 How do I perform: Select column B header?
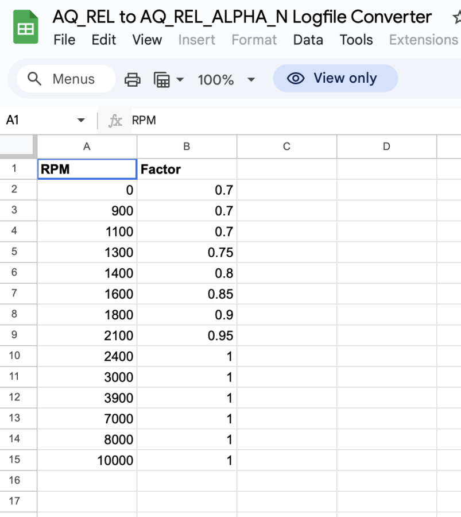(187, 146)
